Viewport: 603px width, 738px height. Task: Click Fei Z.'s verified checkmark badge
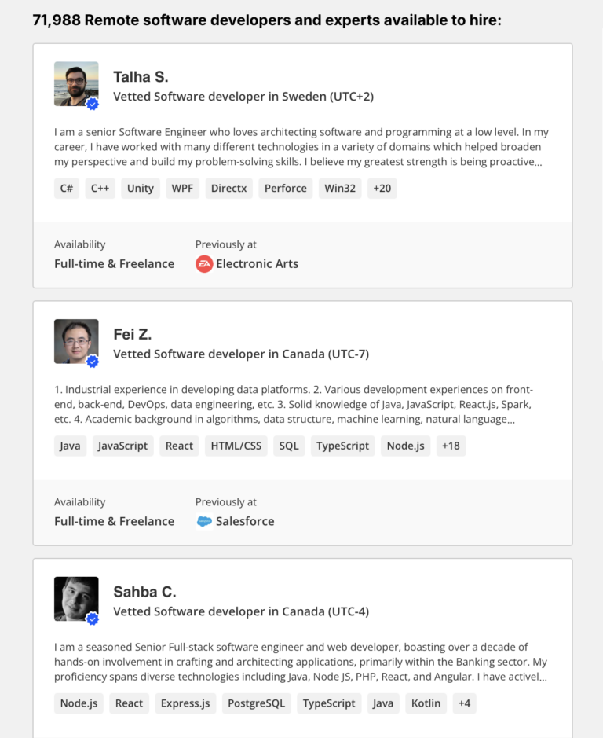(x=92, y=361)
